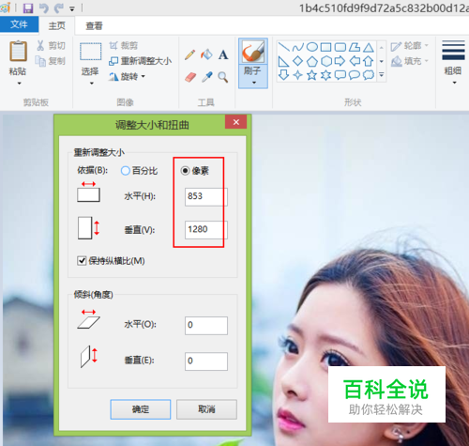Click the Redo arrow in title bar
The height and width of the screenshot is (446, 469).
click(58, 8)
